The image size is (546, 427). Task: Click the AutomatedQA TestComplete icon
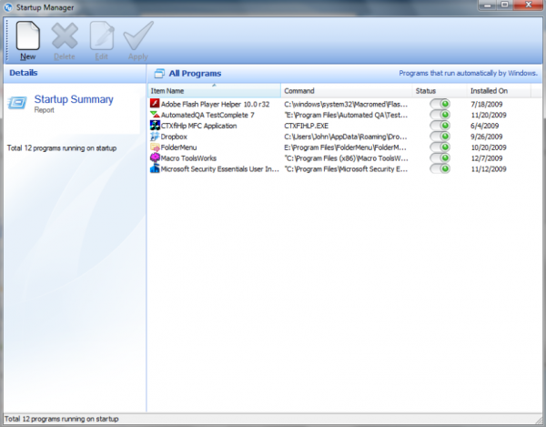155,114
